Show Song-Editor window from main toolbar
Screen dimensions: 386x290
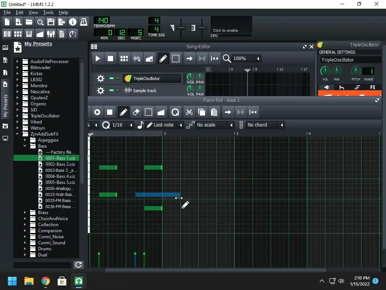[7, 34]
